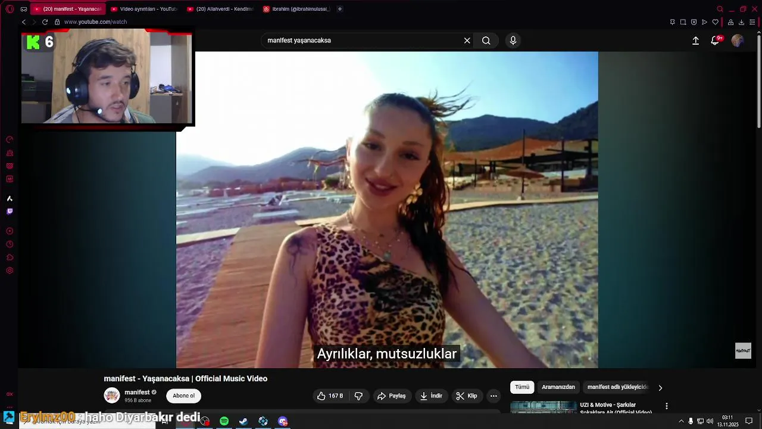Start voice search with microphone

pyautogui.click(x=513, y=41)
